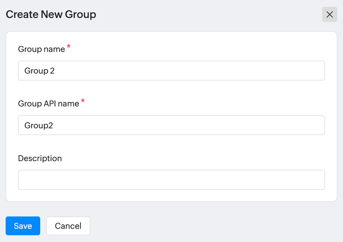Click the "Group API name" label
This screenshot has width=343, height=242.
click(48, 104)
